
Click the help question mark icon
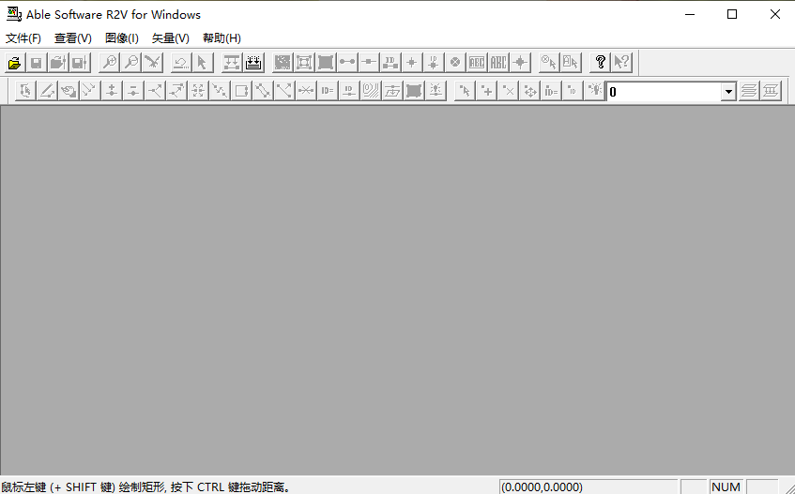[601, 62]
